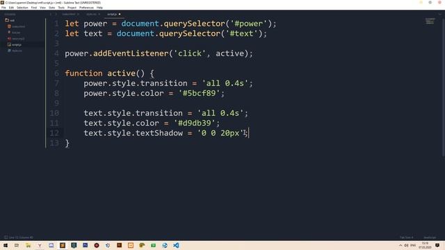445x250 pixels.
Task: Click 'addEventListener' on line 4
Action: (131, 53)
